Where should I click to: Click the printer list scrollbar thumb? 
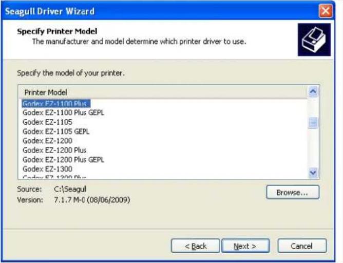click(x=313, y=123)
